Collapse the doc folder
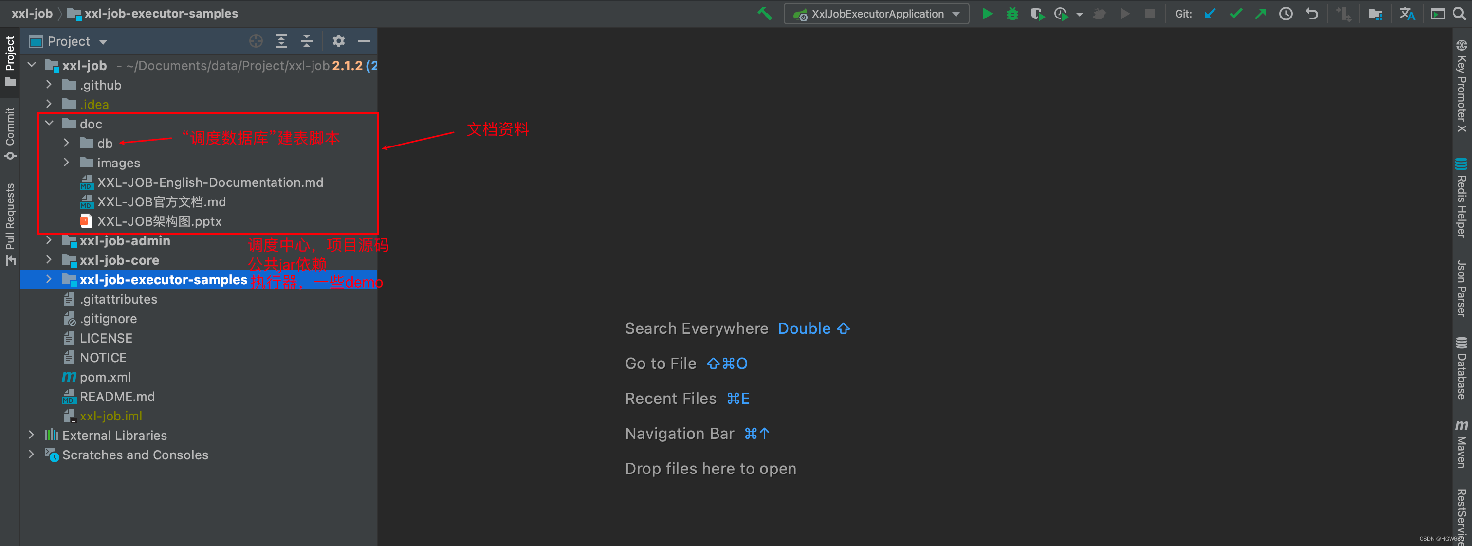Image resolution: width=1472 pixels, height=546 pixels. [49, 124]
